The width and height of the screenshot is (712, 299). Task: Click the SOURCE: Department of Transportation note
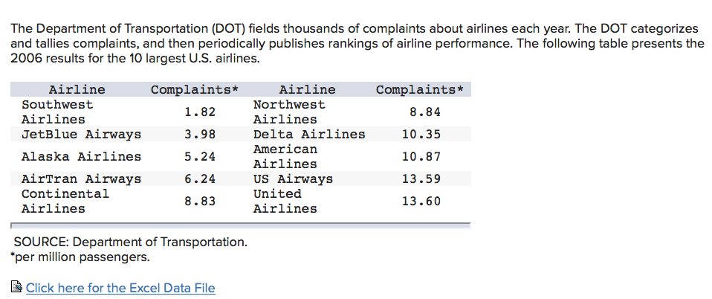tap(131, 242)
